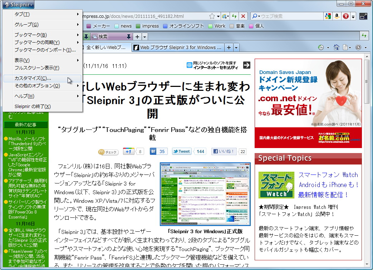Open the オンラインソフト bookmark folder
The image size is (373, 270).
pyautogui.click(x=184, y=26)
